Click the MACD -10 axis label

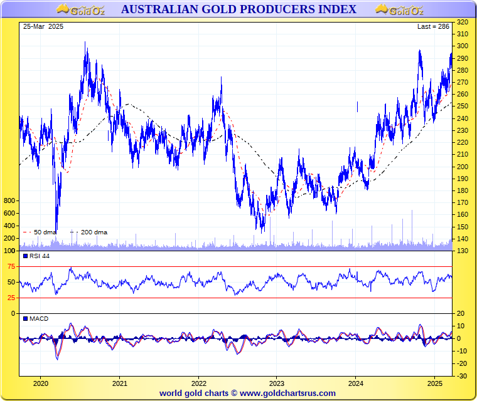tap(462, 351)
